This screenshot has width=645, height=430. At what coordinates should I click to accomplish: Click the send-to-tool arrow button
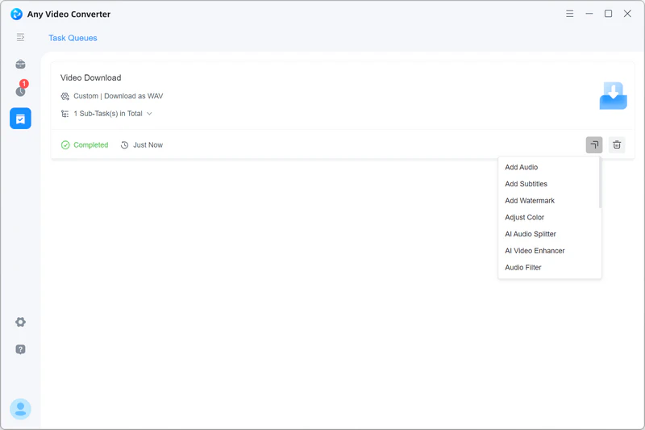click(x=594, y=145)
